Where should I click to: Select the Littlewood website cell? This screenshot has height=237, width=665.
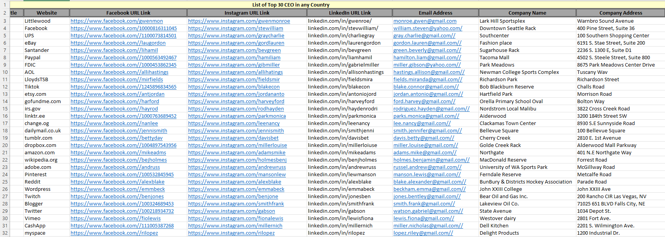47,21
